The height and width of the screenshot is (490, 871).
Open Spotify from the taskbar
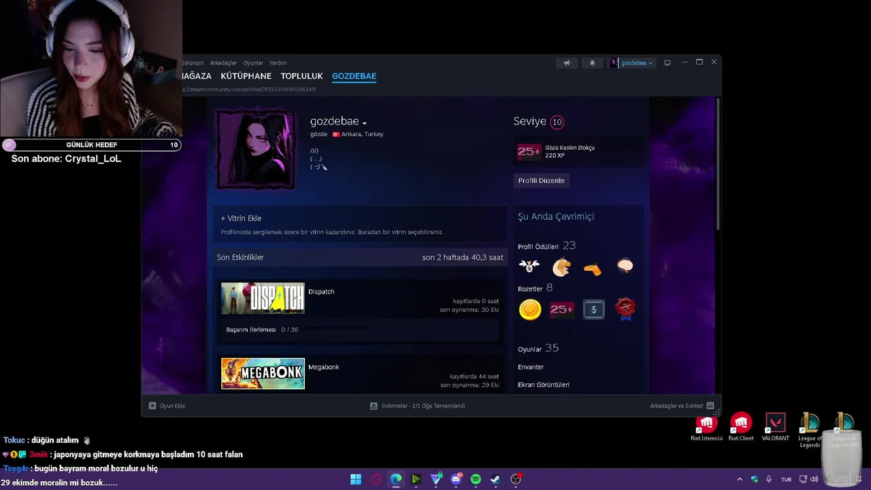pos(476,479)
